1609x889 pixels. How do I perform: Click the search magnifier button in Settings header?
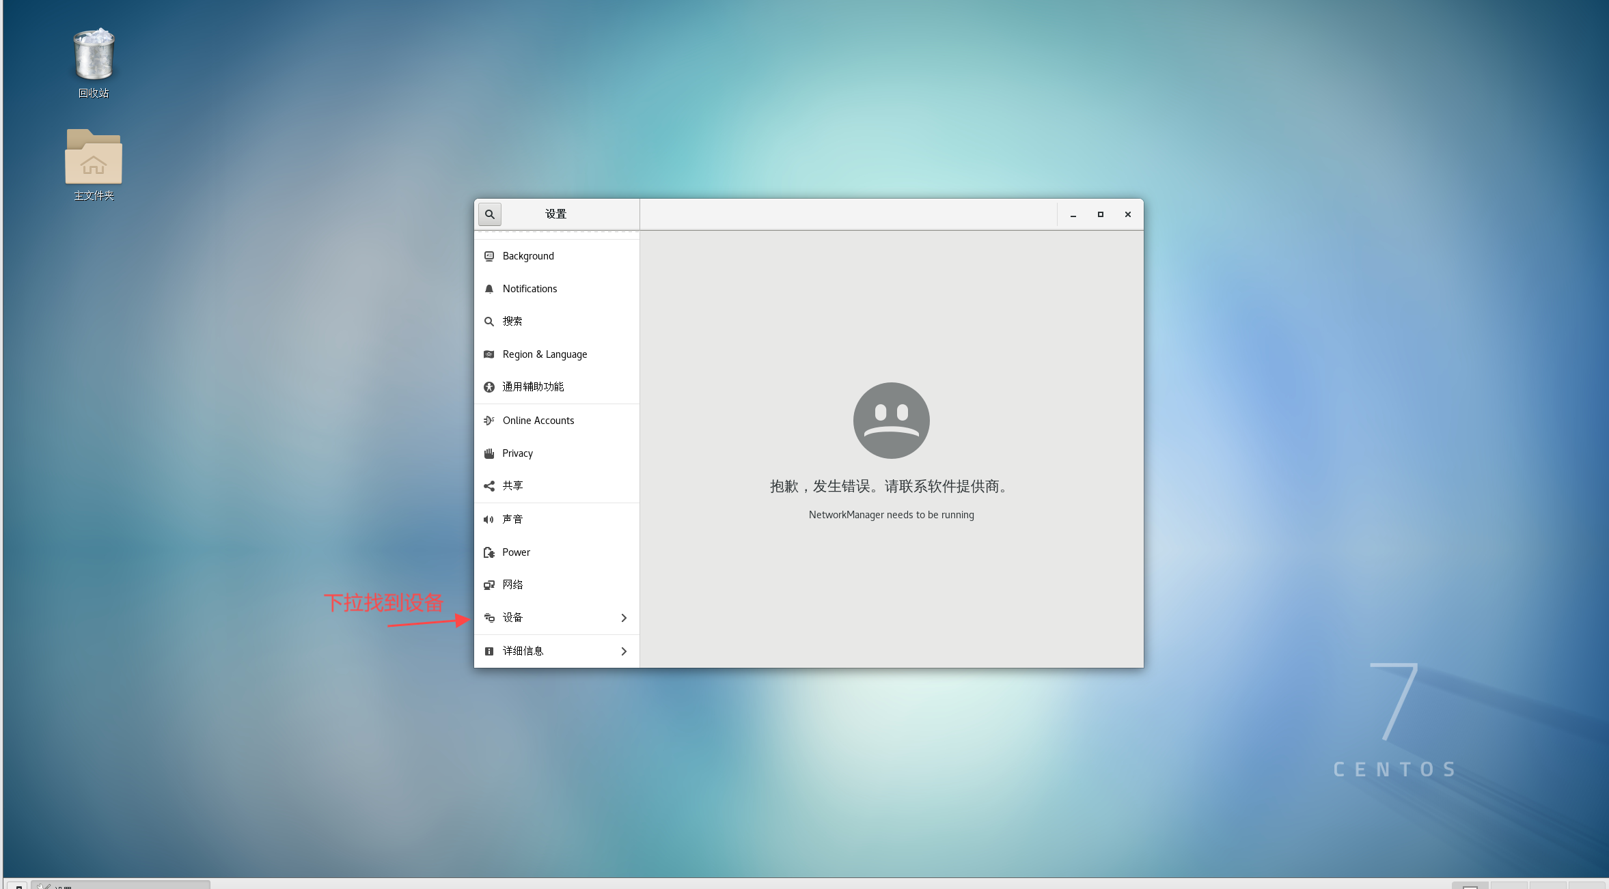click(489, 214)
